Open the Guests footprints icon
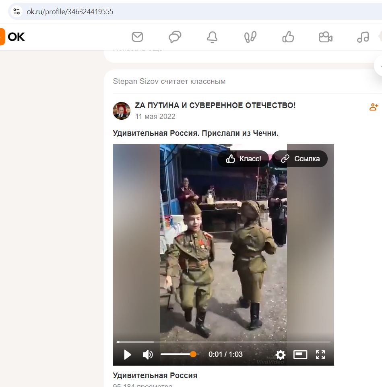This screenshot has width=382, height=387. pos(250,37)
